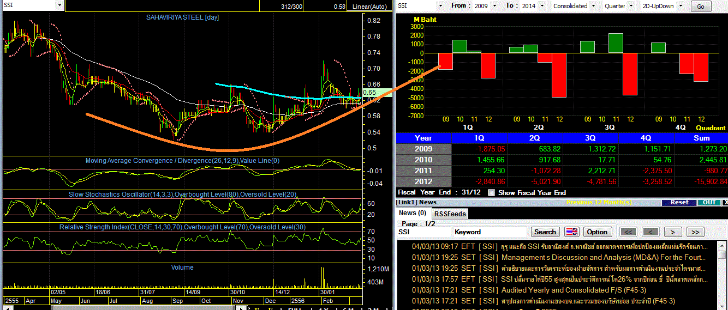The height and width of the screenshot is (310, 728).
Task: Click the 4Q column header in table
Action: (646, 138)
